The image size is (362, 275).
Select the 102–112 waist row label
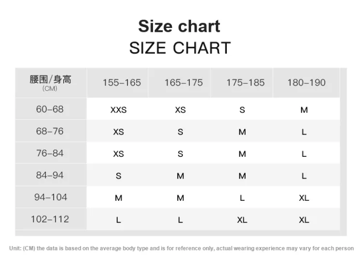(x=50, y=219)
